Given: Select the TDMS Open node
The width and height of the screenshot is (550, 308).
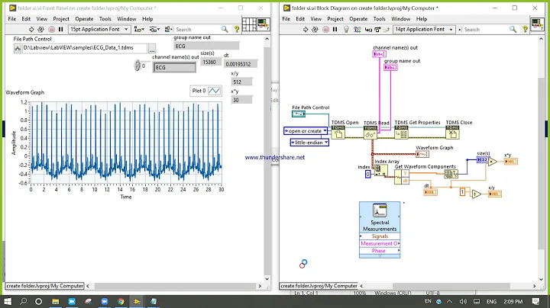Looking at the screenshot, I should coord(338,133).
